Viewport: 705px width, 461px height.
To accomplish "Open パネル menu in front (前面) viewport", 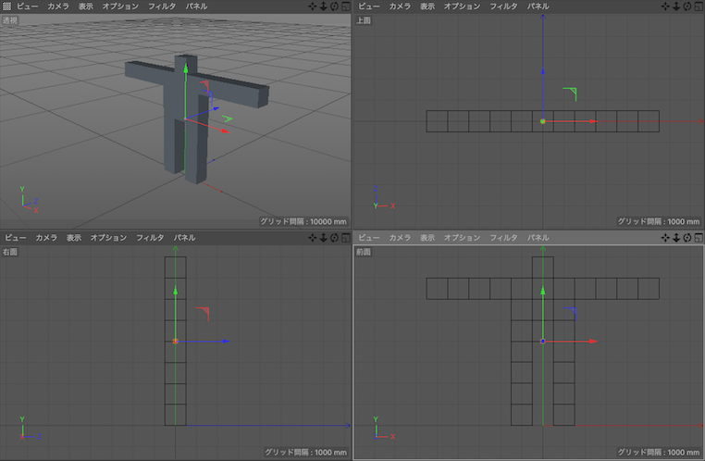I will pyautogui.click(x=538, y=238).
